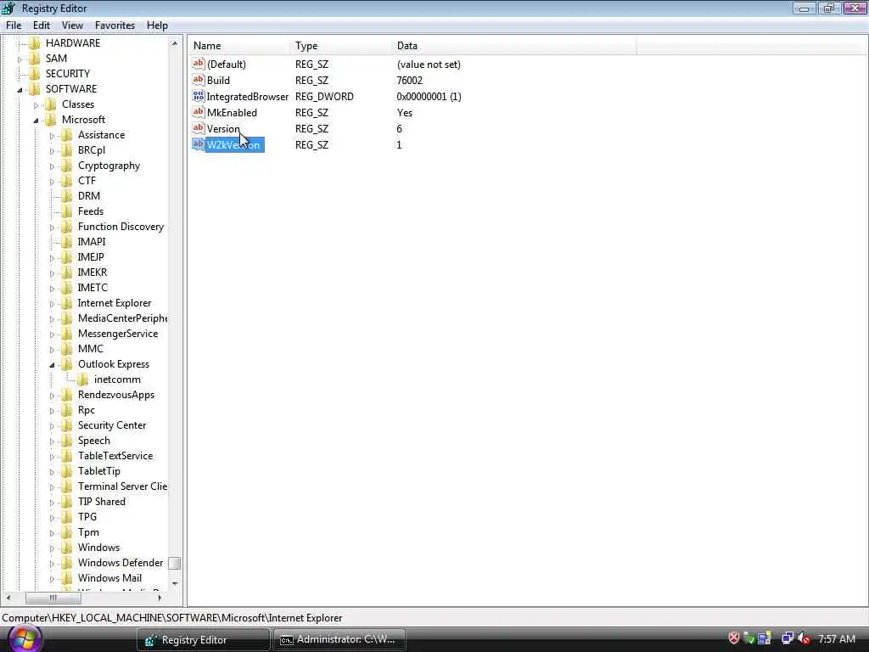
Task: Open the File menu
Action: 14,25
